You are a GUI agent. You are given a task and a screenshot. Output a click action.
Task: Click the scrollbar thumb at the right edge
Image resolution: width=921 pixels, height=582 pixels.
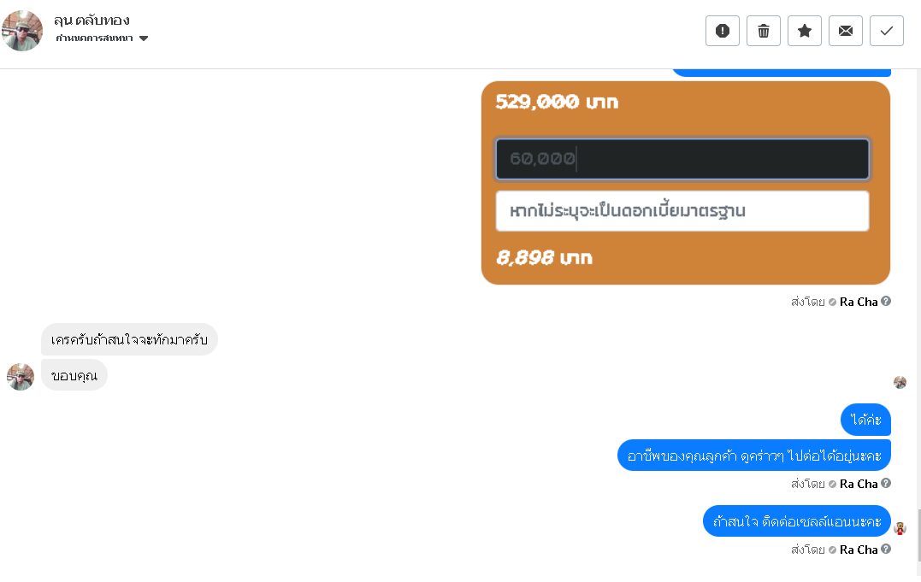pyautogui.click(x=918, y=534)
